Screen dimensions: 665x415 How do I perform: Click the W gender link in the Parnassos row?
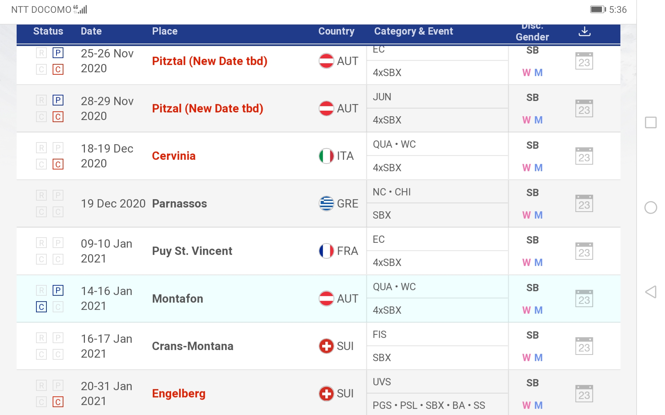point(526,215)
